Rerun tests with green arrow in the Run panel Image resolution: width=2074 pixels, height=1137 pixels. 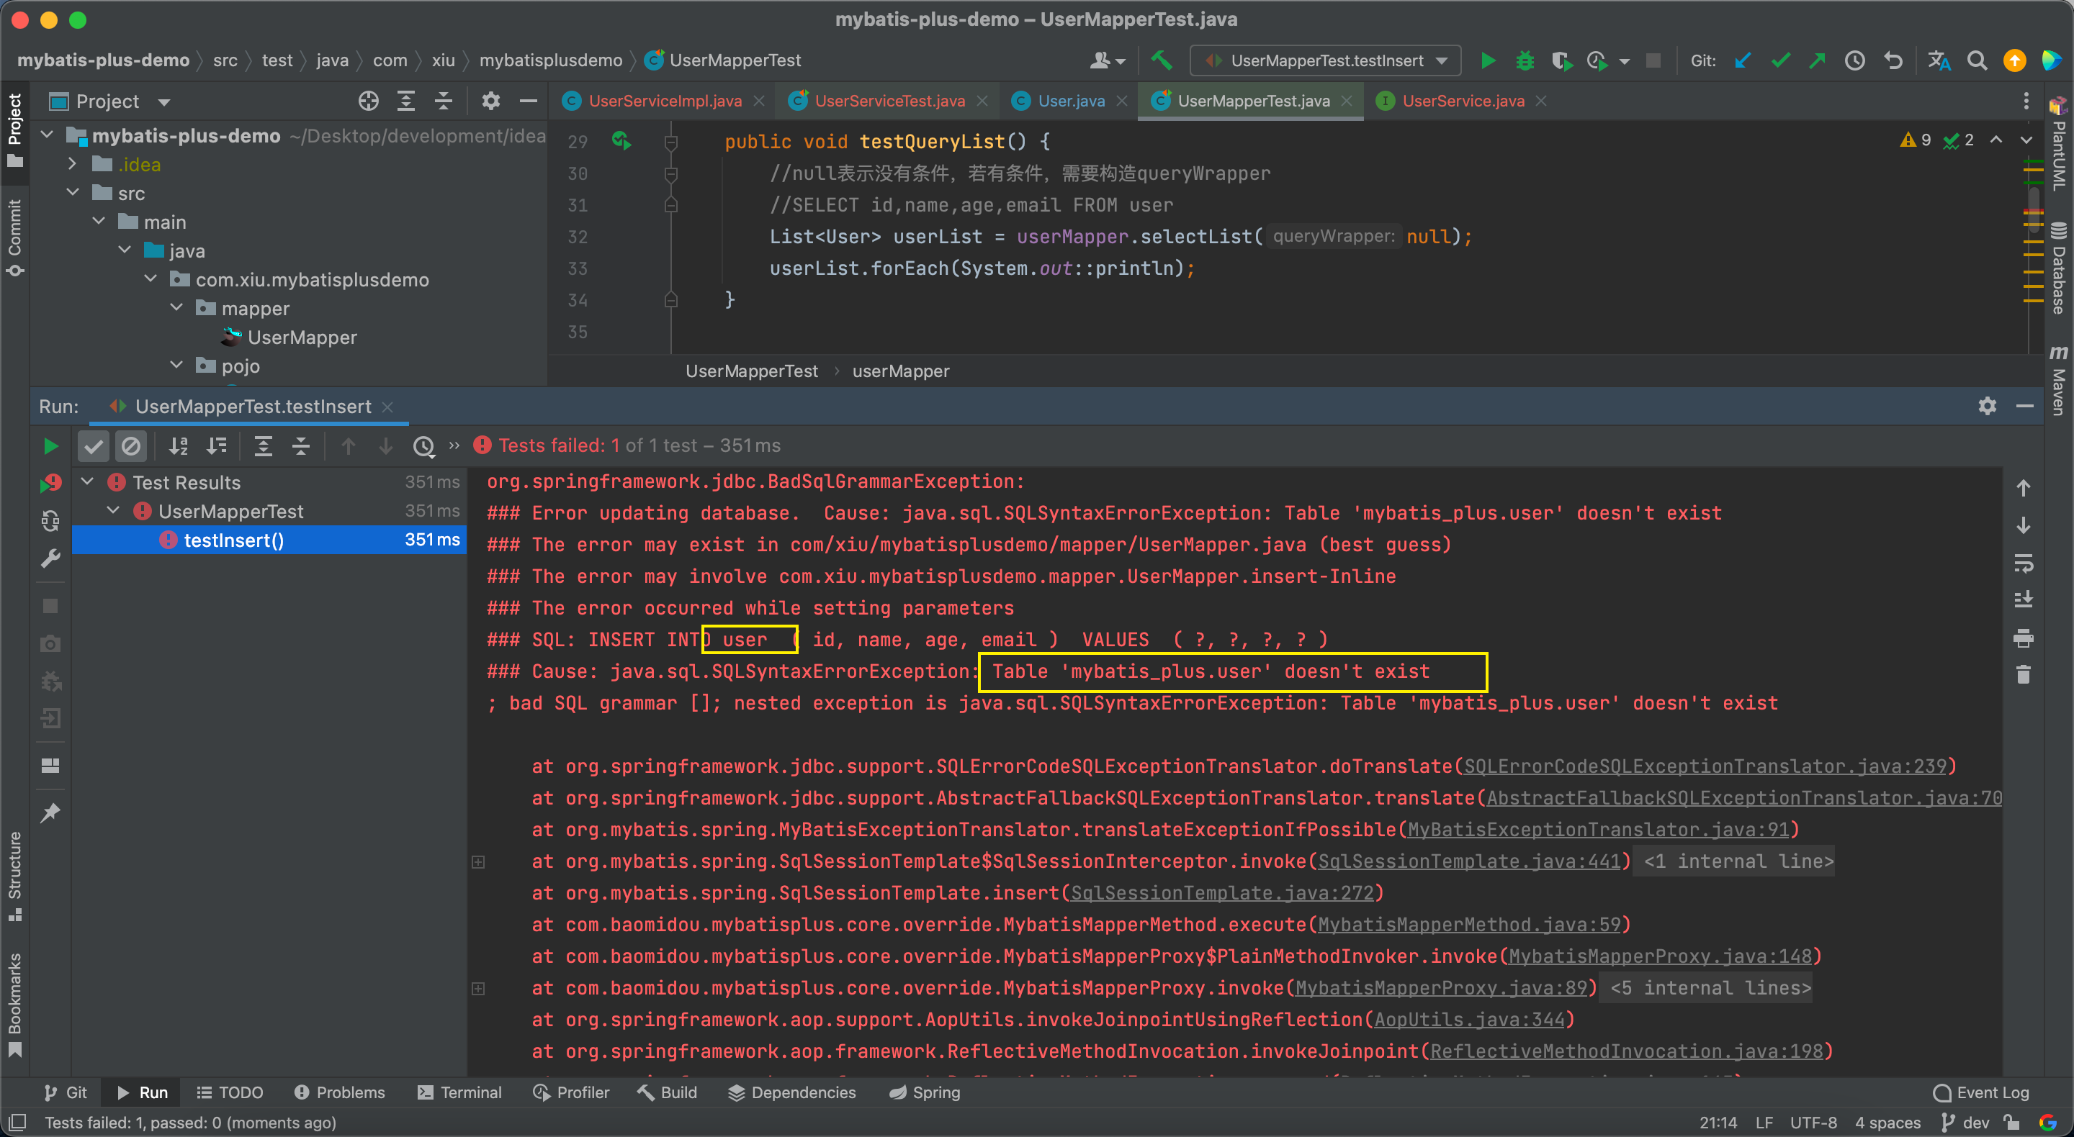[50, 445]
